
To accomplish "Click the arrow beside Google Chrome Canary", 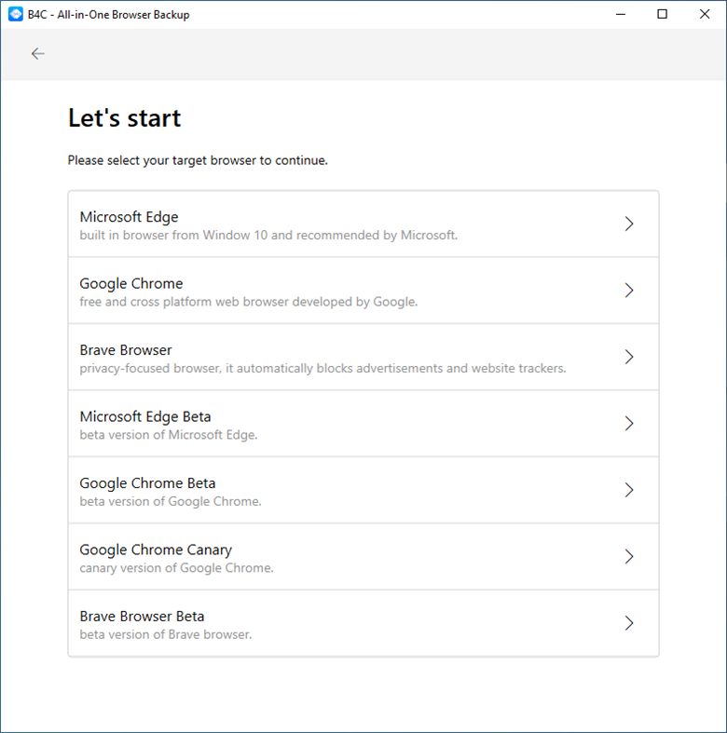I will point(629,557).
